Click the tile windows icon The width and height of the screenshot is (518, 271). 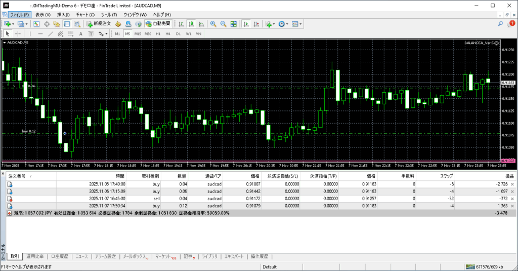click(234, 24)
